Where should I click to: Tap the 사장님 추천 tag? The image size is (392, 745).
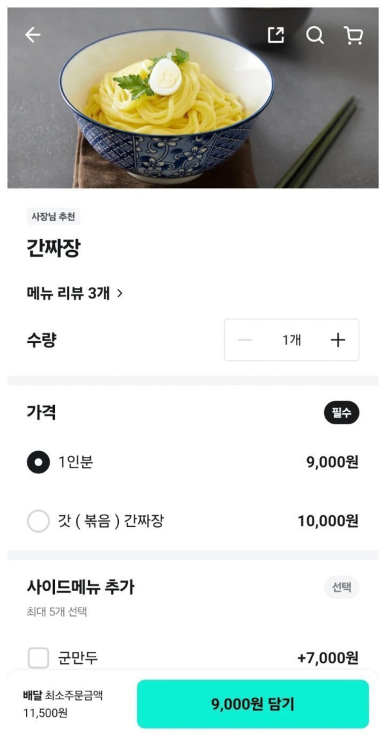pos(53,217)
